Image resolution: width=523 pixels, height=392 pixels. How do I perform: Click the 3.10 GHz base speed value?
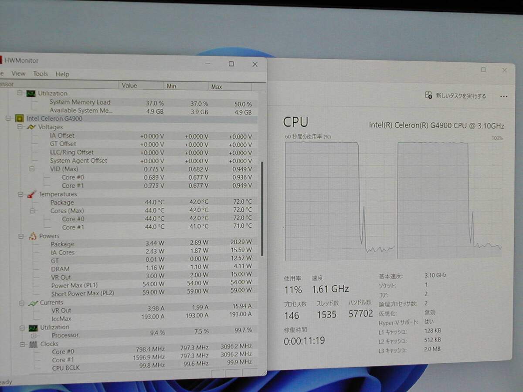435,275
